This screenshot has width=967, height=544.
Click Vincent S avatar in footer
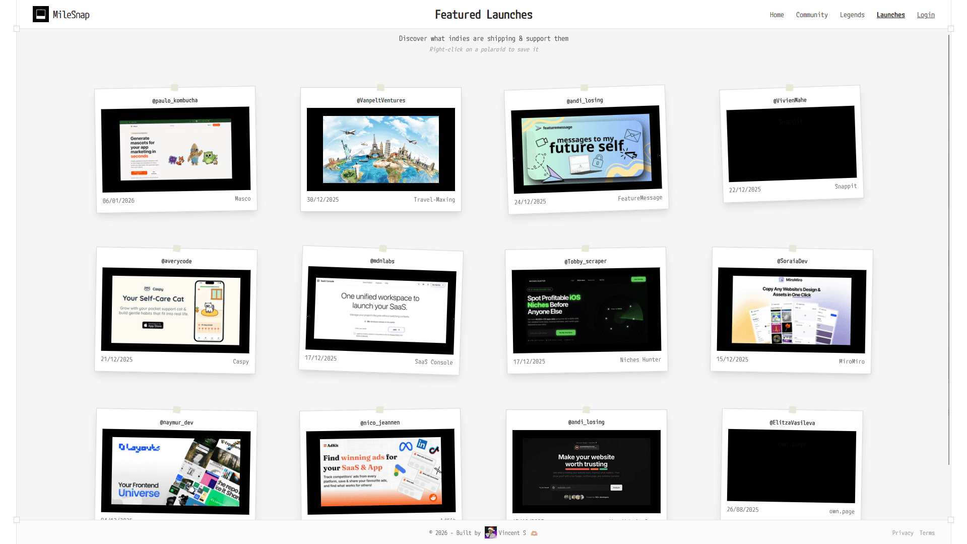click(x=490, y=532)
